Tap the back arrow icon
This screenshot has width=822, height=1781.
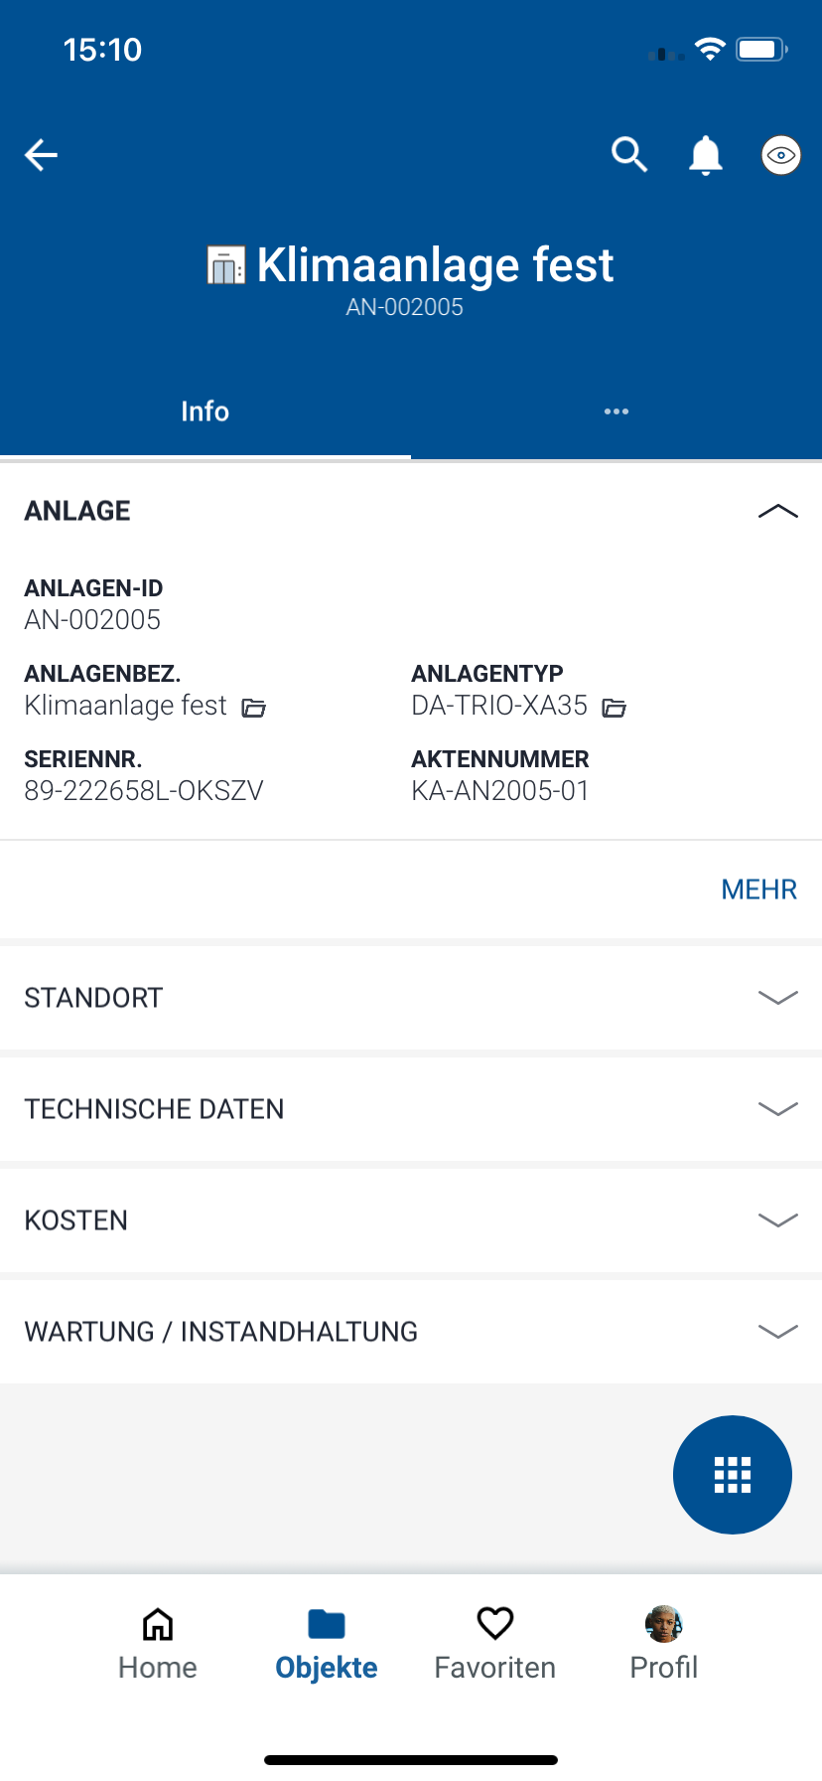tap(41, 155)
